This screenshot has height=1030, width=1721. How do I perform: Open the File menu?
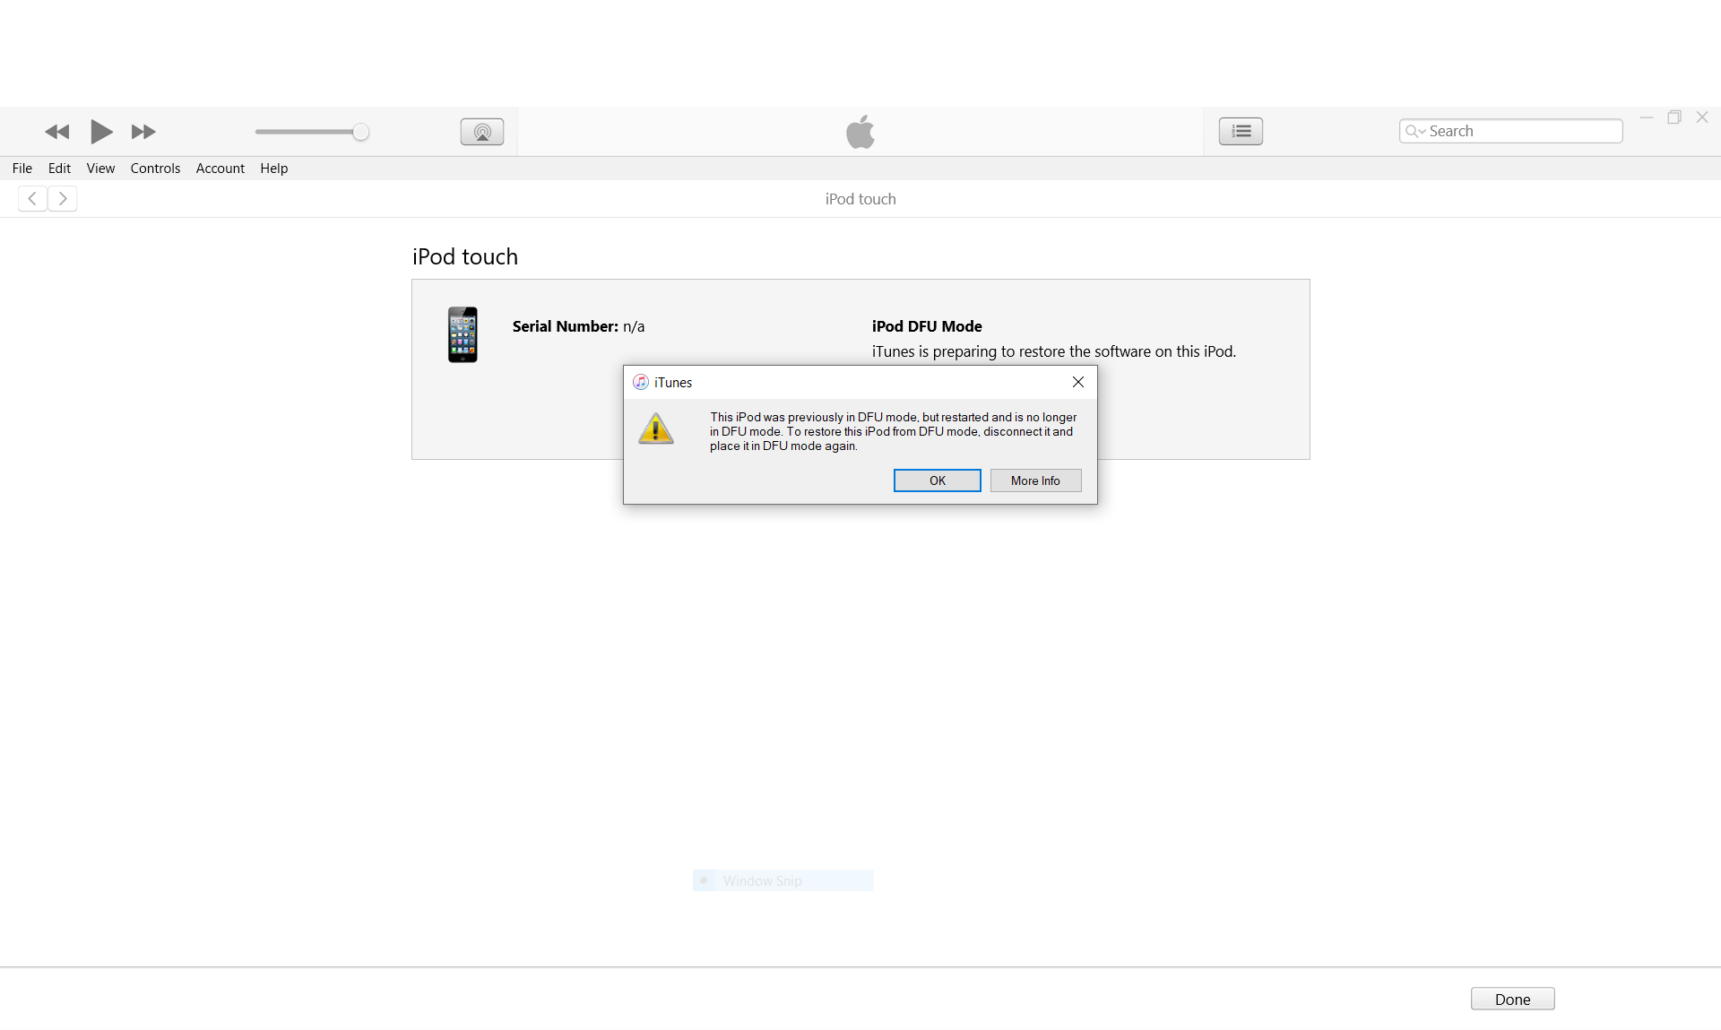pyautogui.click(x=22, y=169)
